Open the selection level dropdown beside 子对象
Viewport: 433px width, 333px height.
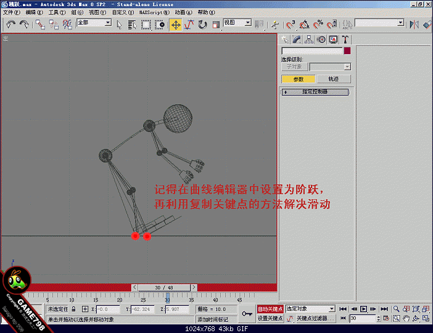click(330, 67)
